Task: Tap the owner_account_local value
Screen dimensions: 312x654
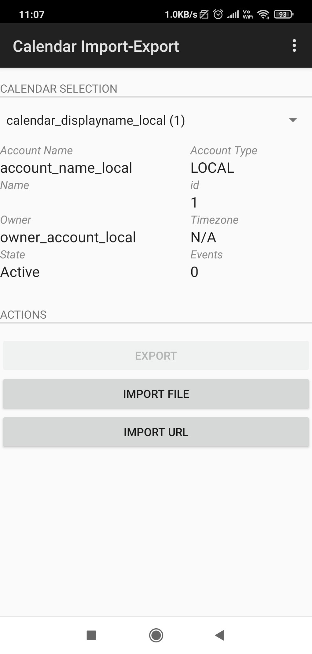Action: coord(68,237)
